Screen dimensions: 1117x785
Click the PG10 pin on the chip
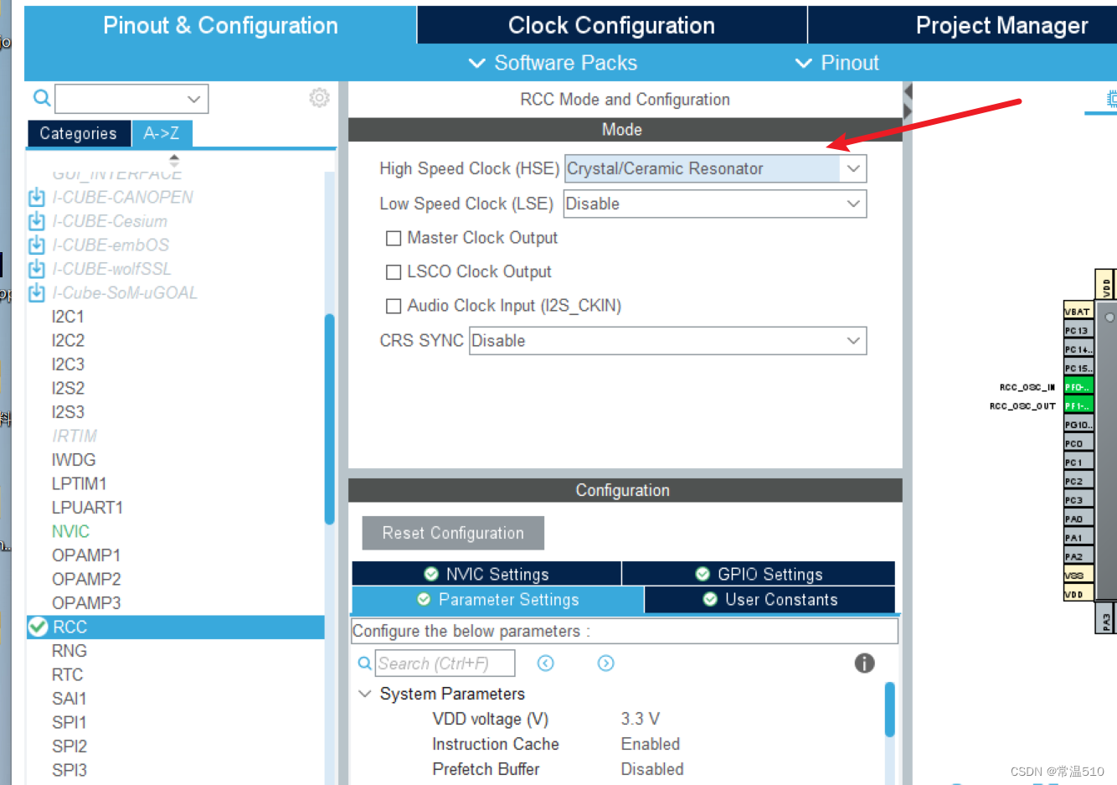click(x=1078, y=425)
